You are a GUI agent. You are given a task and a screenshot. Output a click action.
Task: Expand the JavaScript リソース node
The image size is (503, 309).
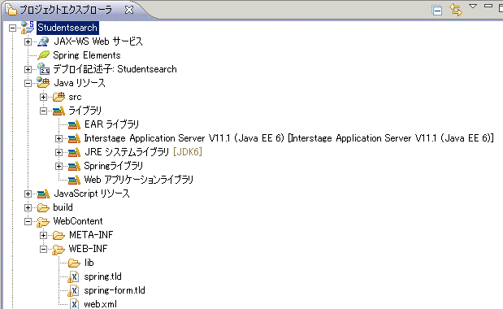28,194
